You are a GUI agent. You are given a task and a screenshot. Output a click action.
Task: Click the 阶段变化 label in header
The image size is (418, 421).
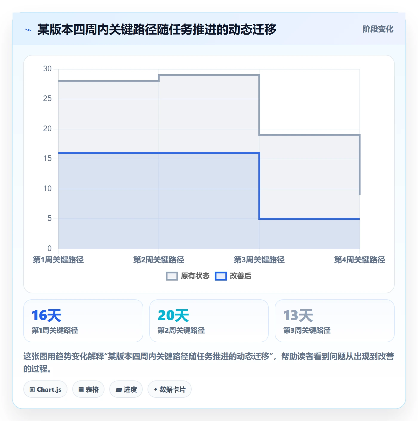coord(378,29)
